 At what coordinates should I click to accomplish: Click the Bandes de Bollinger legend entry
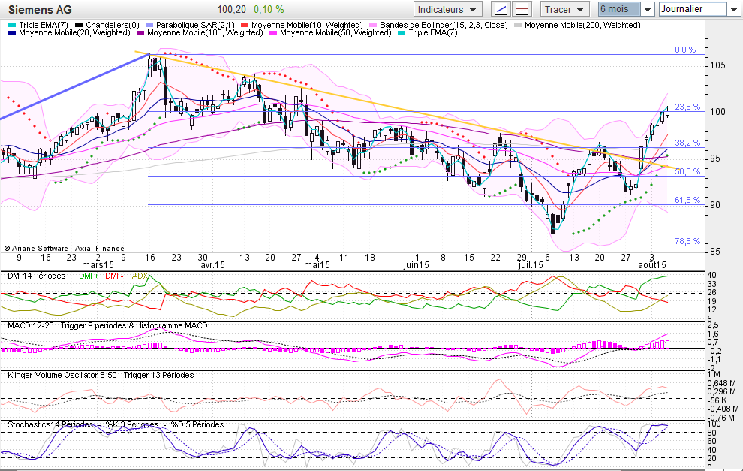tap(443, 25)
